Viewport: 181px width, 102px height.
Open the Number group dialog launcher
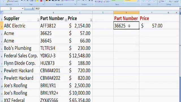(93, 5)
